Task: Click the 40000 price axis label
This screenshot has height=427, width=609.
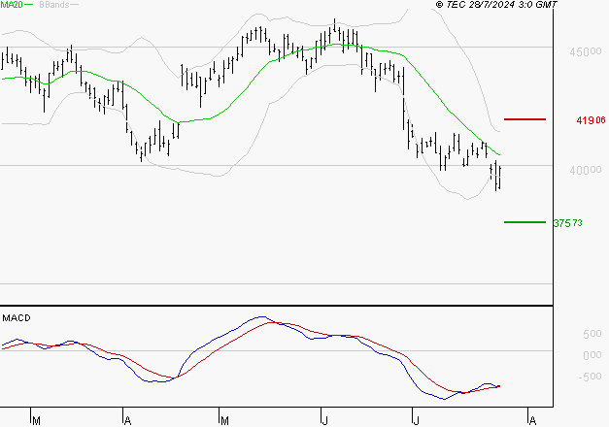Action: (586, 170)
